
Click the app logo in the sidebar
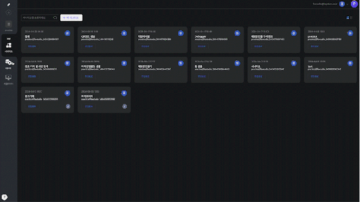pyautogui.click(x=9, y=4)
